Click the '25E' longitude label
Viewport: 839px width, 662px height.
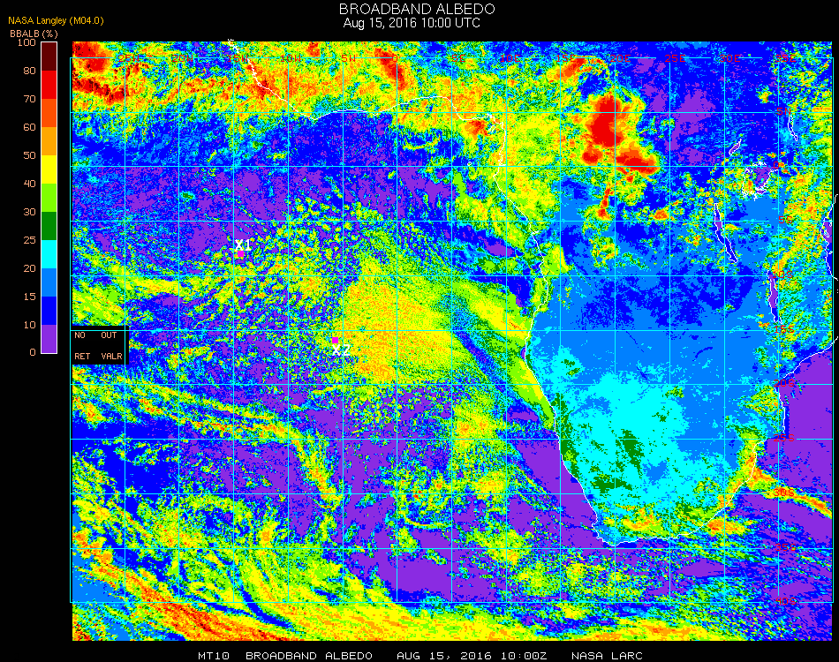click(x=675, y=58)
